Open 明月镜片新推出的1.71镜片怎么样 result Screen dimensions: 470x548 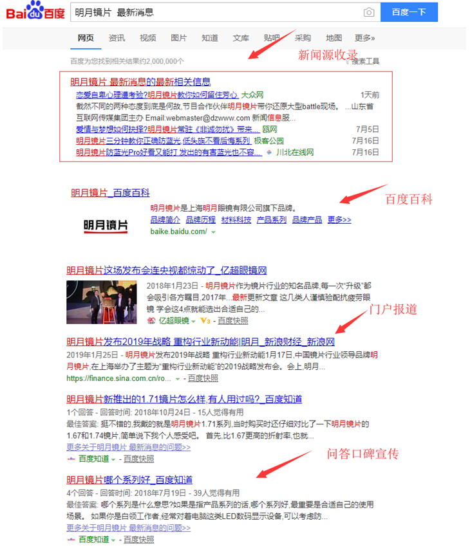coord(184,399)
